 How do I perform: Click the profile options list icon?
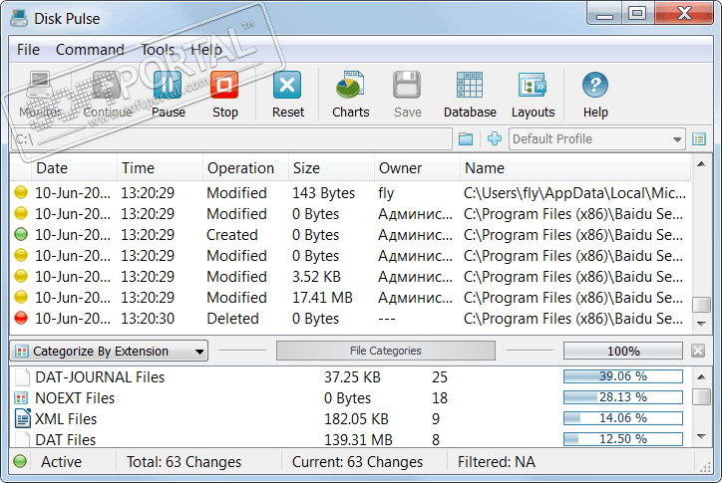pos(699,138)
